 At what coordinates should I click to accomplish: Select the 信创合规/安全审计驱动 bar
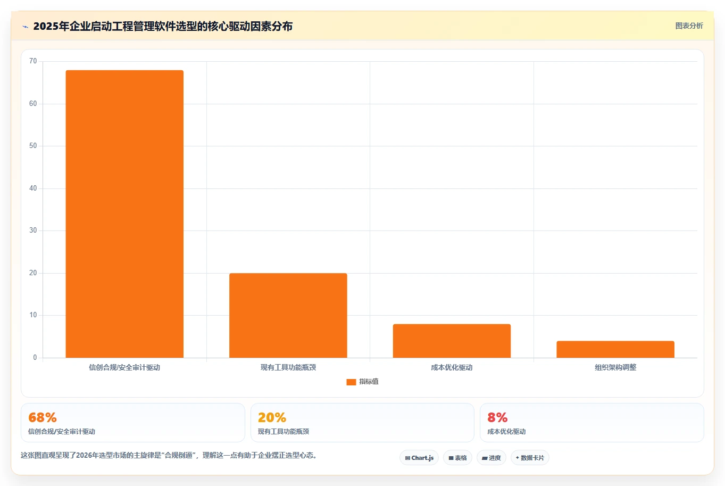click(124, 214)
